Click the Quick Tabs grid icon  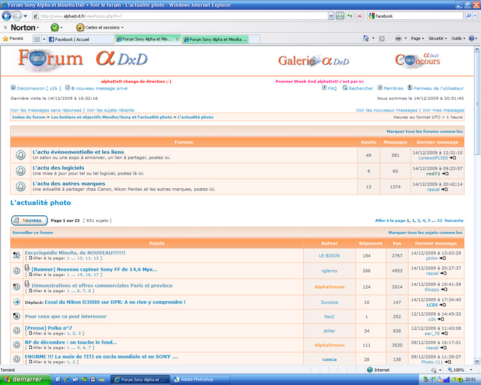[x=36, y=39]
